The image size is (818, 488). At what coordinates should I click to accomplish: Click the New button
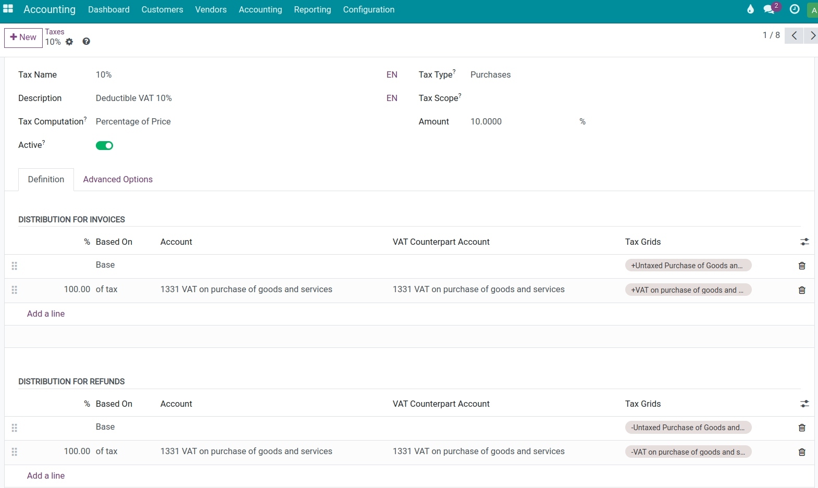pyautogui.click(x=23, y=37)
